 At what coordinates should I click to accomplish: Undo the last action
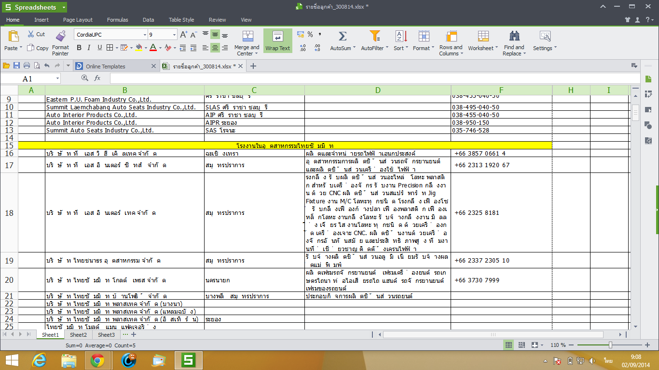tap(47, 66)
